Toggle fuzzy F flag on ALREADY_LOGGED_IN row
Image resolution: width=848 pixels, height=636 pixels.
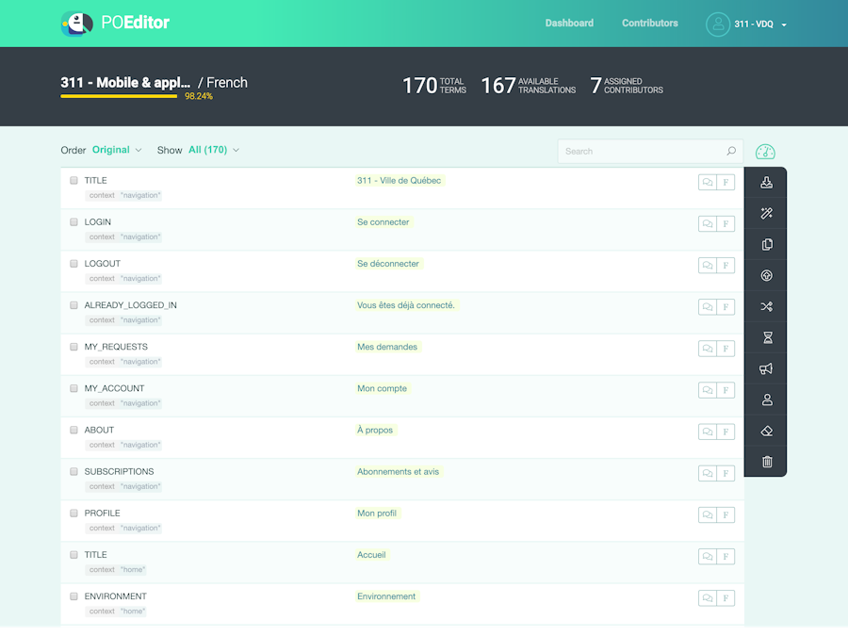point(726,307)
